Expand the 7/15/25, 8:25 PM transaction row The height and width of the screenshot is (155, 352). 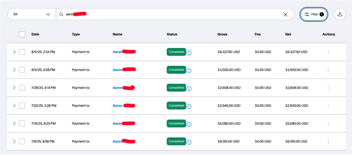pos(14,124)
